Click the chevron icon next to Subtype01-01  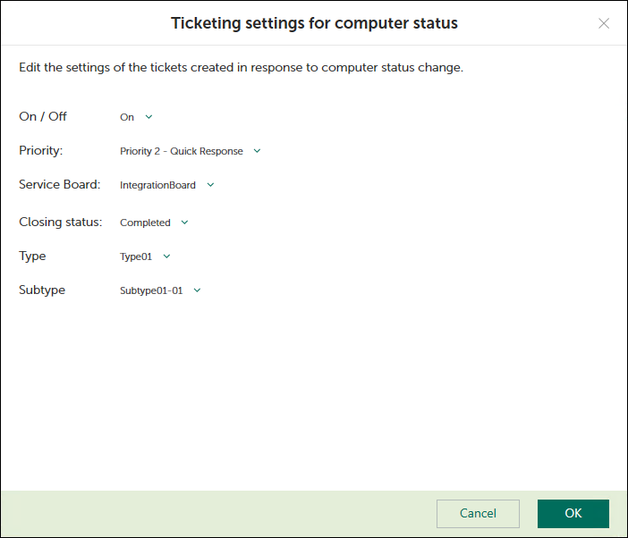197,290
